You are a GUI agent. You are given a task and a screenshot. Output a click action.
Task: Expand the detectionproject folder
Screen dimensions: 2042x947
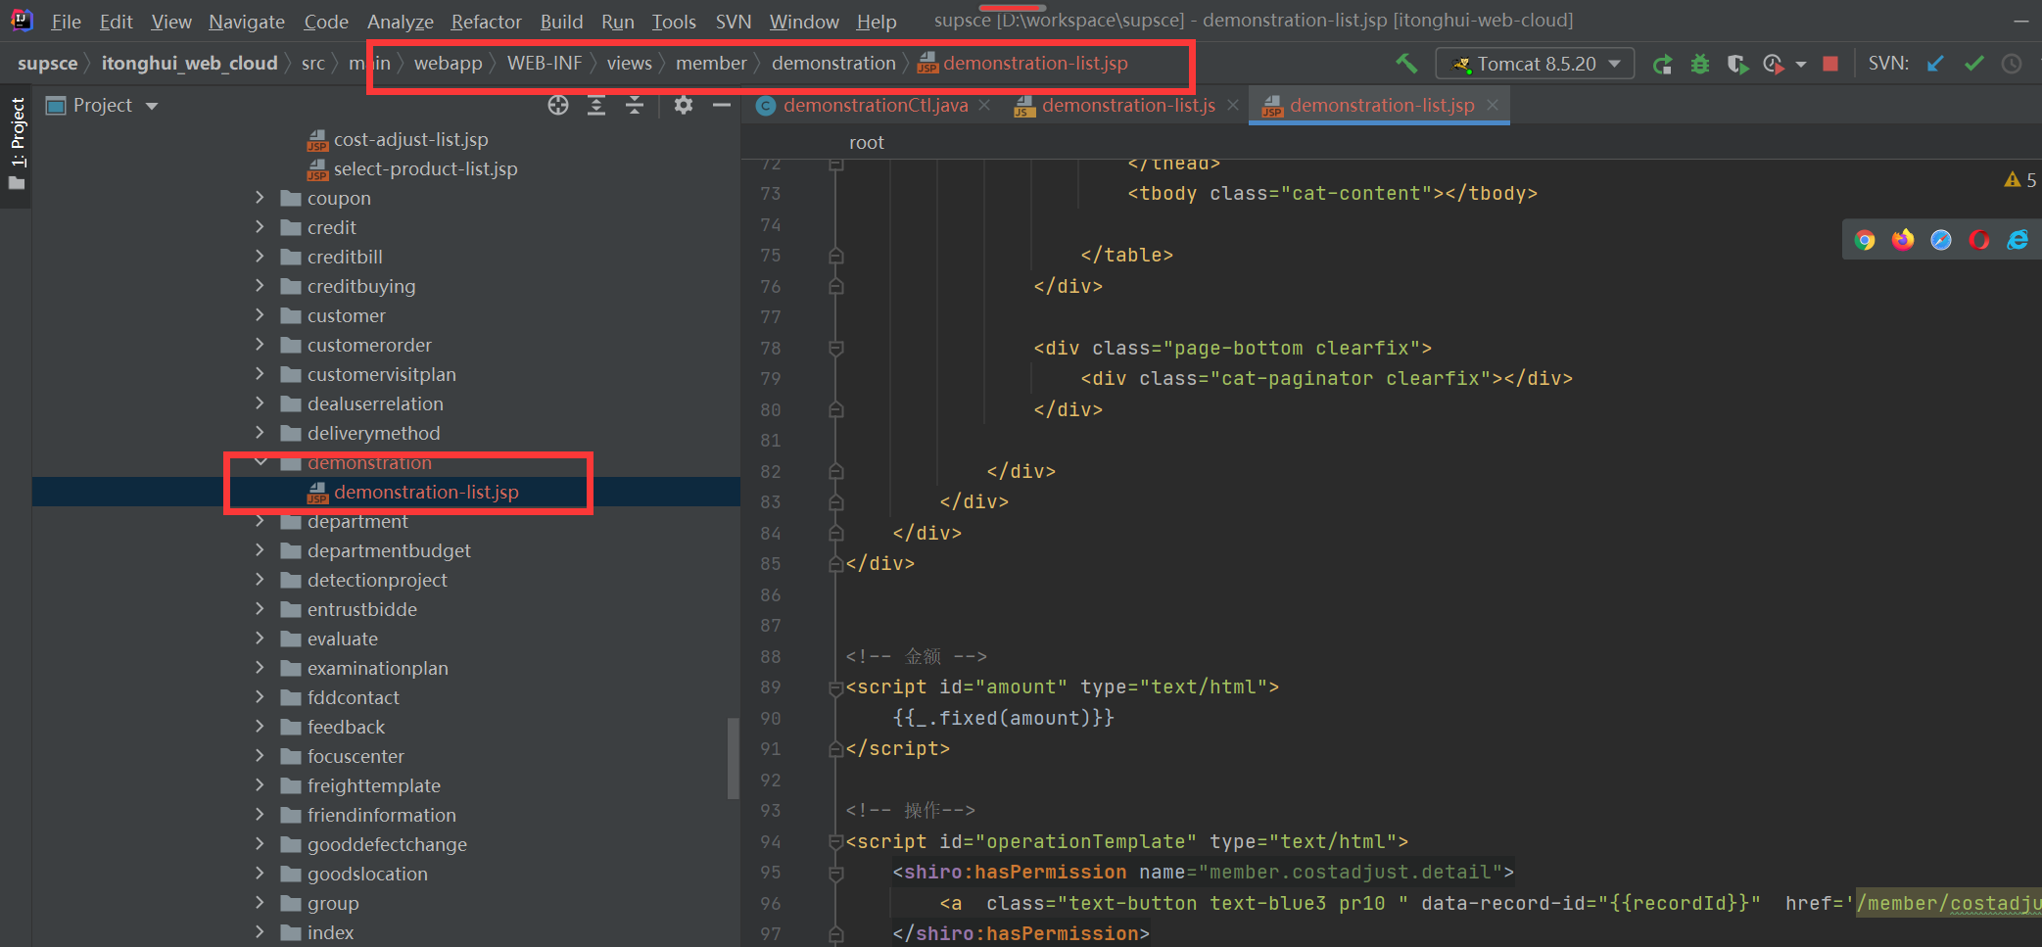(260, 580)
